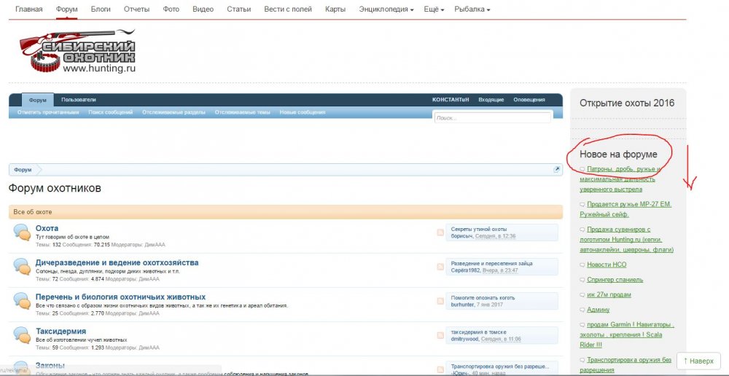Open the Новости НСО sidebar link

point(607,265)
